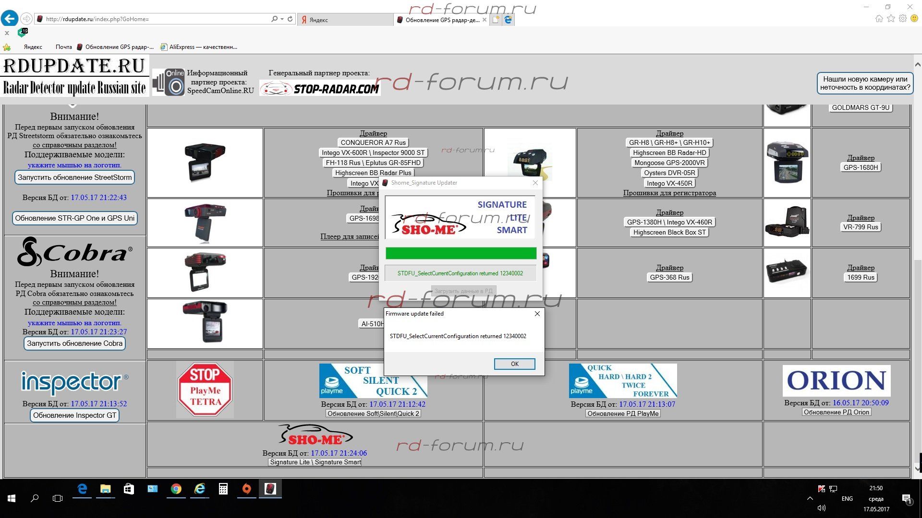Open Прошивки для регистратора link

tap(669, 193)
